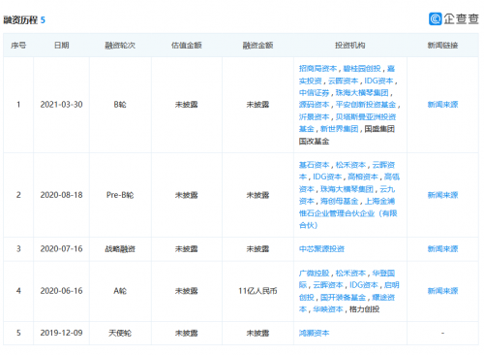Viewport: 484px width, 355px height.
Task: Open 云晖资本 link in the A轮 row
Action: pos(328,285)
